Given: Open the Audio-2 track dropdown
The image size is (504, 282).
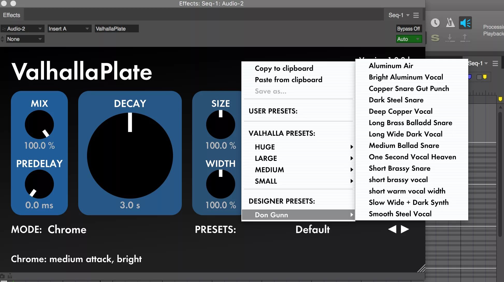Looking at the screenshot, I should click(x=22, y=29).
